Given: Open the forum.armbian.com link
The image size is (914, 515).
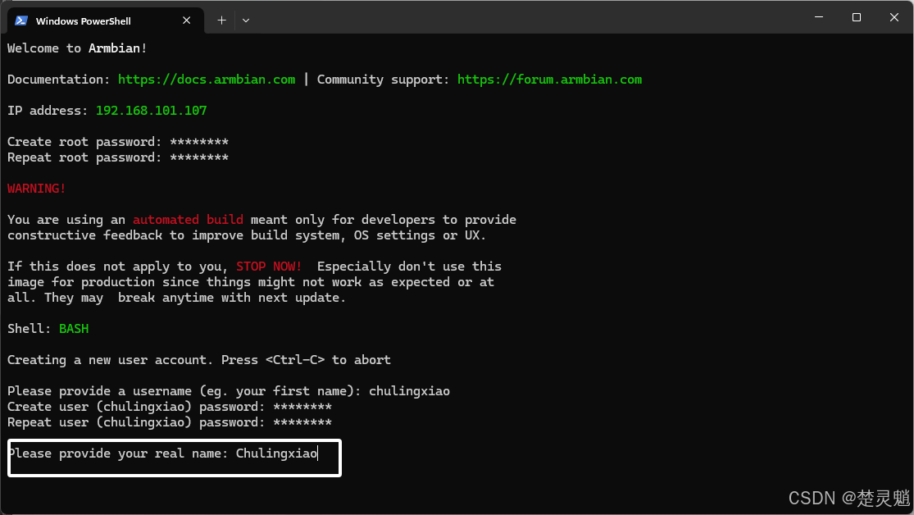Looking at the screenshot, I should (x=549, y=80).
